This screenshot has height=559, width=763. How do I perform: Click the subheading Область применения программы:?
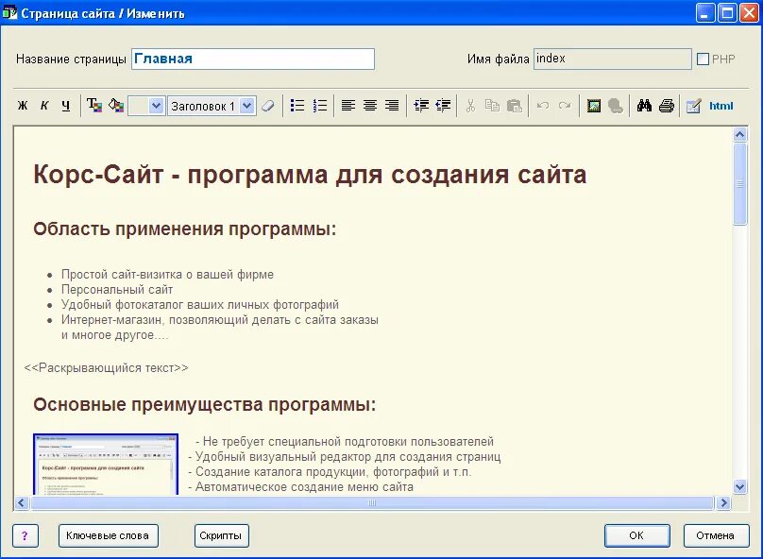(x=185, y=229)
